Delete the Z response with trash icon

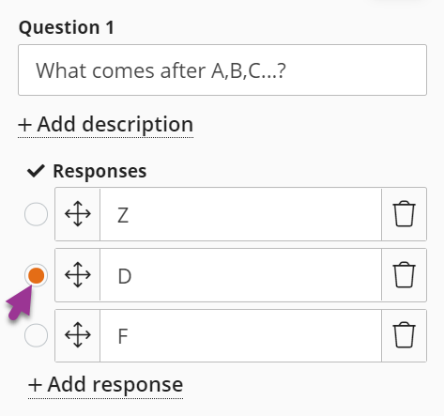[x=404, y=214]
